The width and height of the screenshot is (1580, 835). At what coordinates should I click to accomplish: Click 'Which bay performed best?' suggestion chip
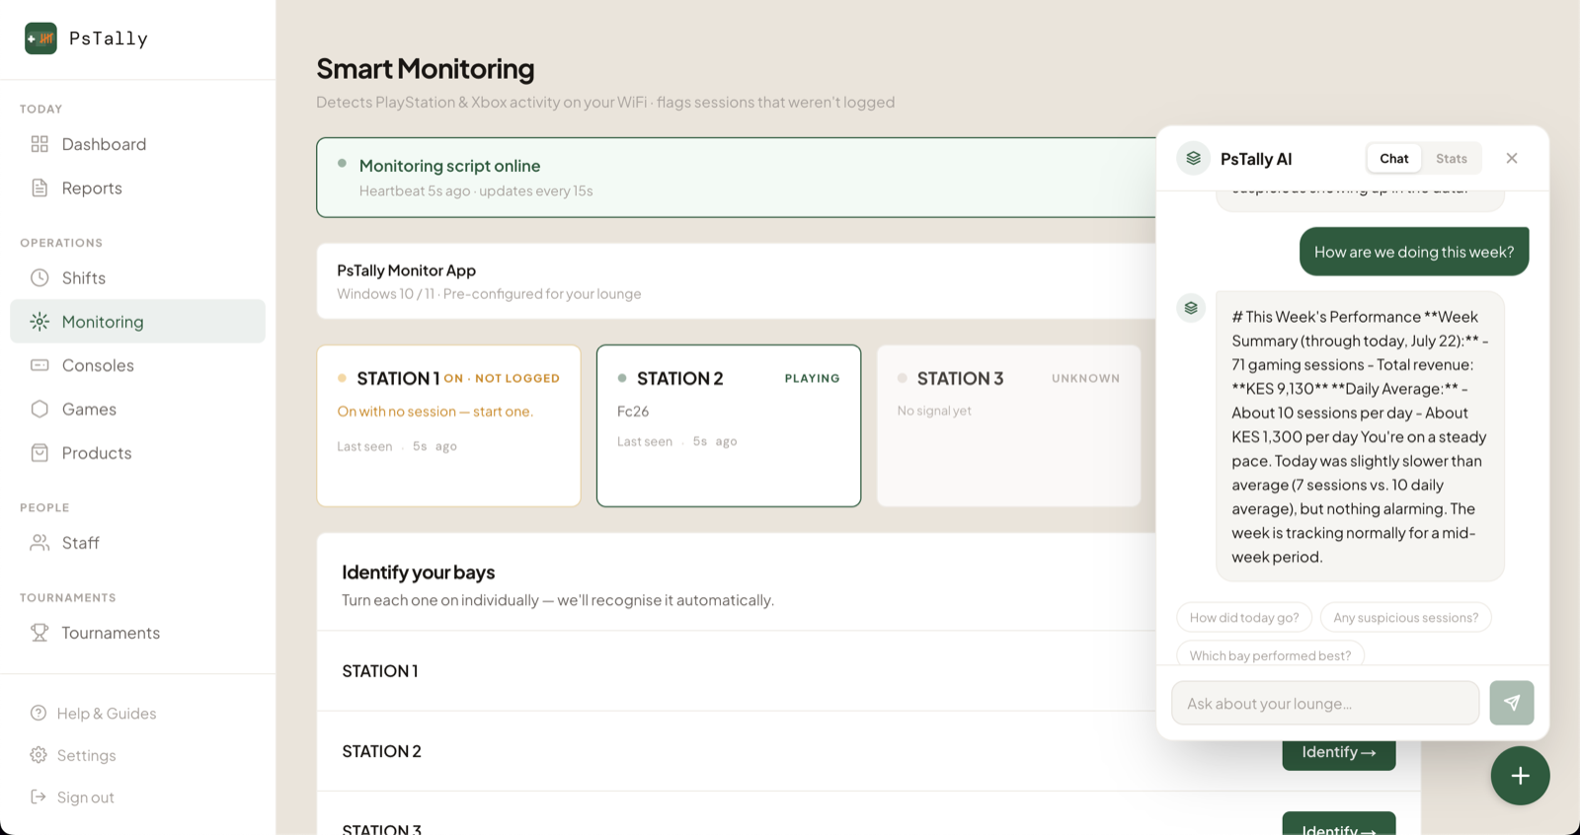pos(1270,654)
